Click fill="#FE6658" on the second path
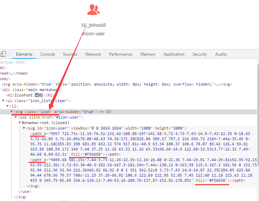The image size is (259, 201). [212, 180]
